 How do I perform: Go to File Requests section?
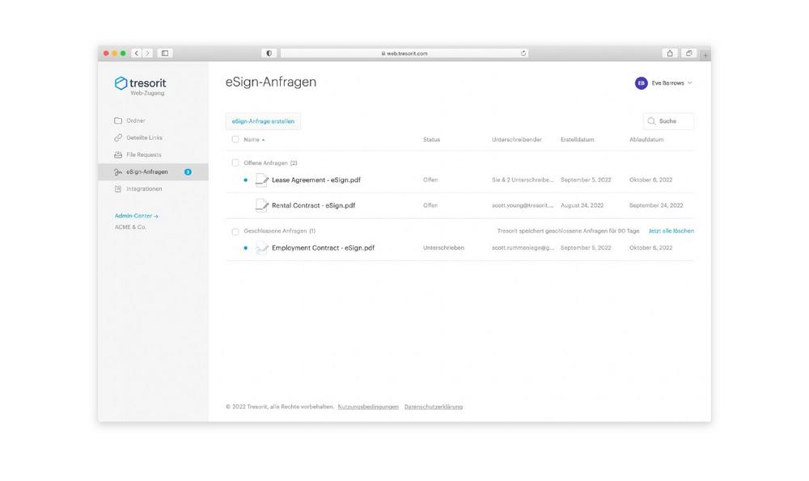[143, 154]
